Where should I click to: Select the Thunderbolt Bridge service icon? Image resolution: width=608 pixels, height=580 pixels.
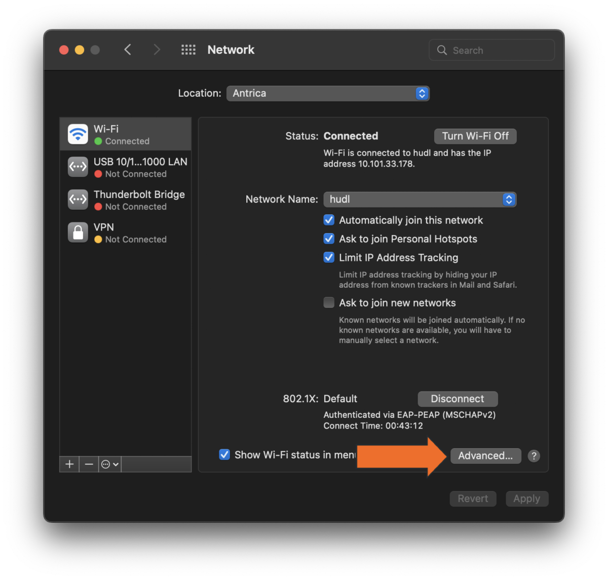pos(78,200)
